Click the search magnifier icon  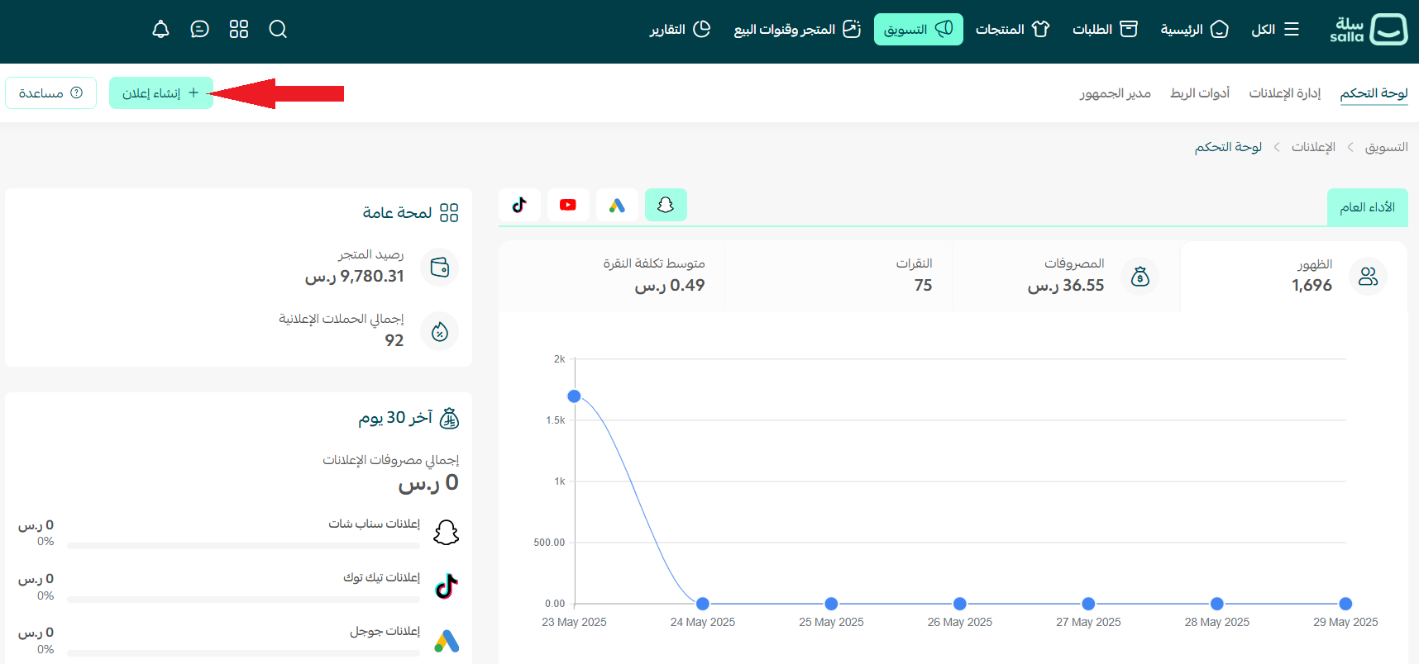278,30
